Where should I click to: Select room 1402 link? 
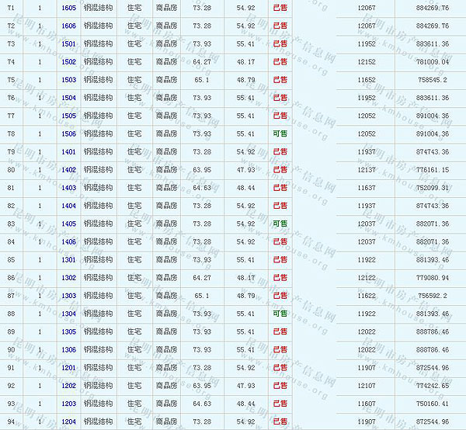tap(68, 169)
